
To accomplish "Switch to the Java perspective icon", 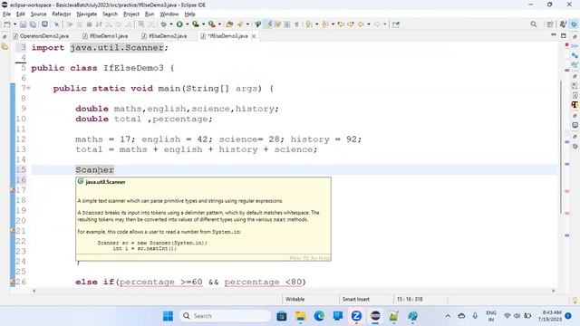I will point(563,24).
